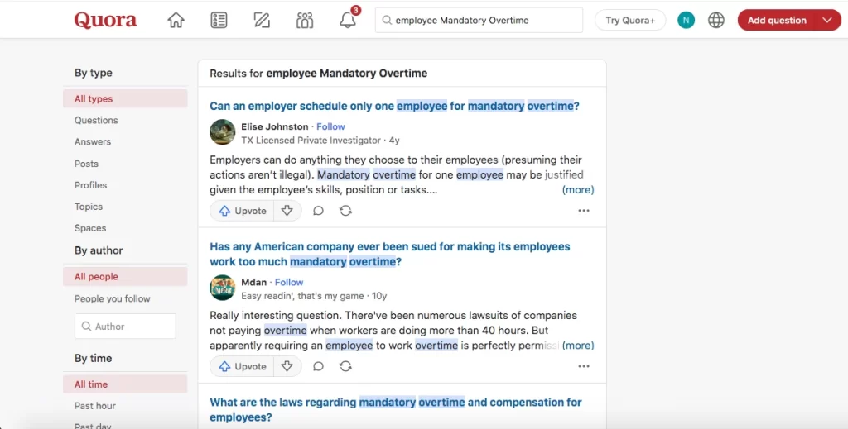Go to Quora home via house icon
Viewport: 848px width, 429px height.
[x=176, y=21]
